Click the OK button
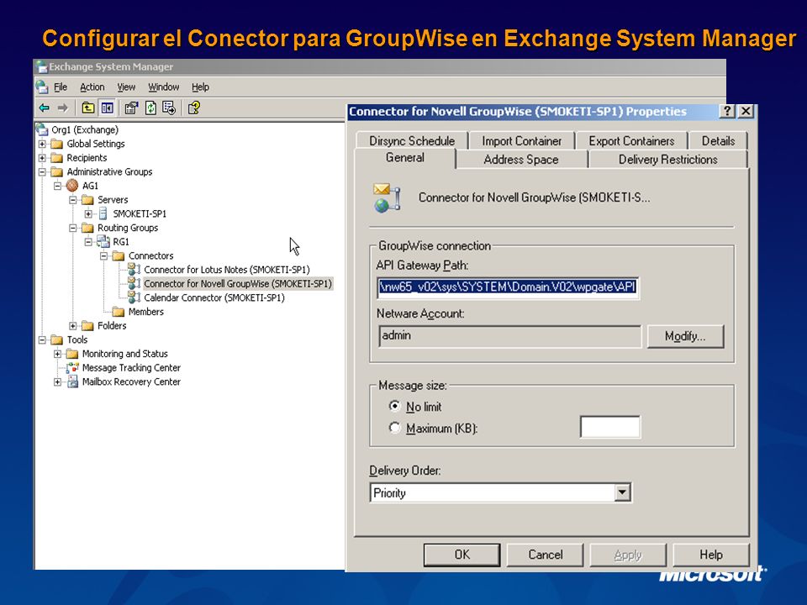 click(462, 555)
